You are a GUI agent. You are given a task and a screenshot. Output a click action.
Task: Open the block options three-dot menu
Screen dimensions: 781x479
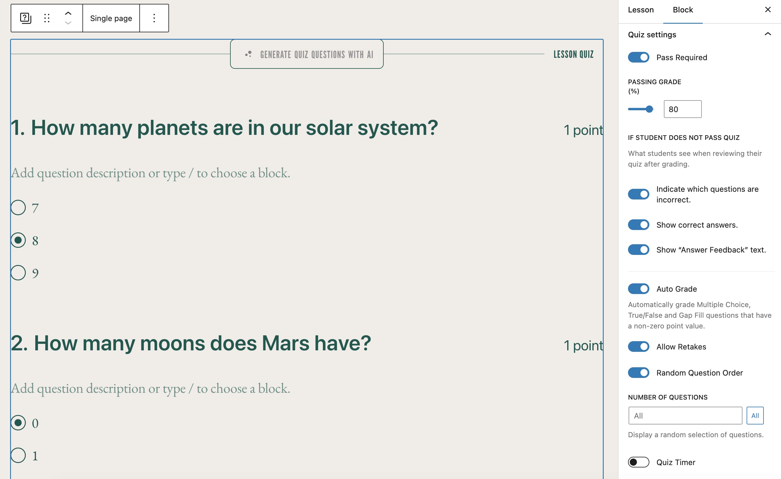click(154, 18)
